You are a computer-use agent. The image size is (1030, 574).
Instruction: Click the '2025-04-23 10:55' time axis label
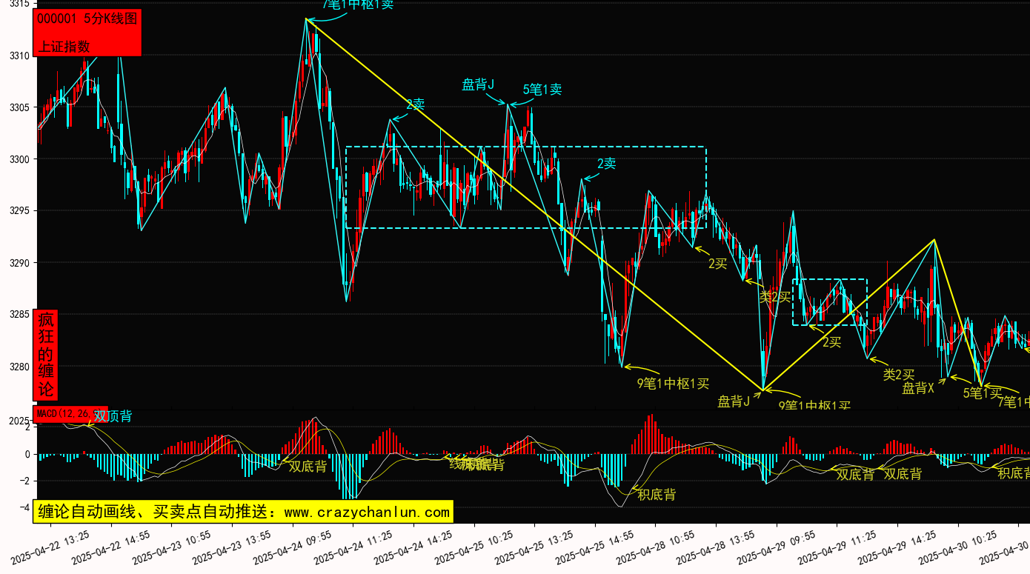coord(170,547)
